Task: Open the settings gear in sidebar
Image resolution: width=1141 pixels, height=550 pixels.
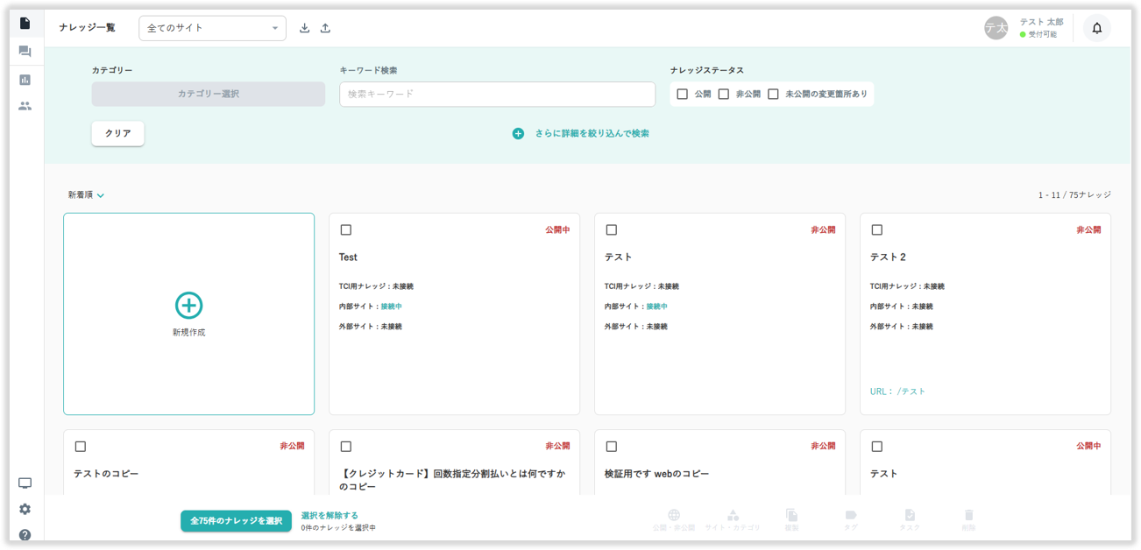Action: point(25,509)
